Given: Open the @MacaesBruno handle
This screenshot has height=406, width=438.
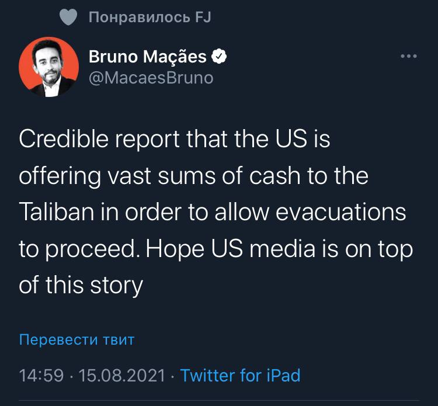Looking at the screenshot, I should (151, 78).
